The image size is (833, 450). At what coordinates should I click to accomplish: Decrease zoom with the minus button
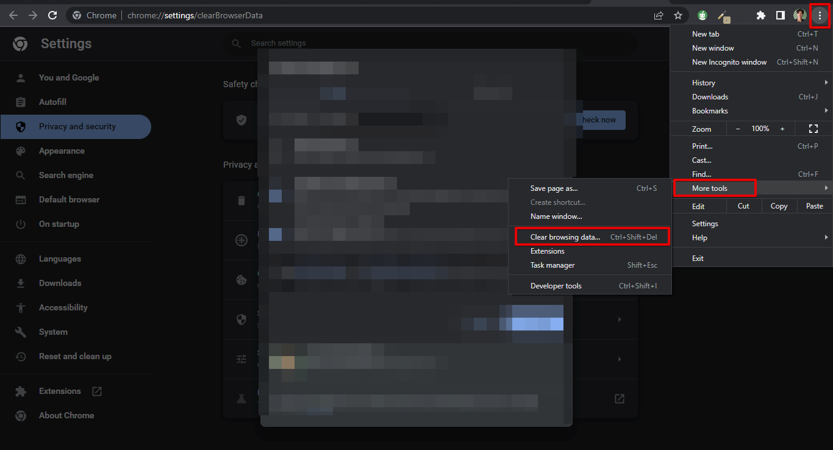pos(738,129)
